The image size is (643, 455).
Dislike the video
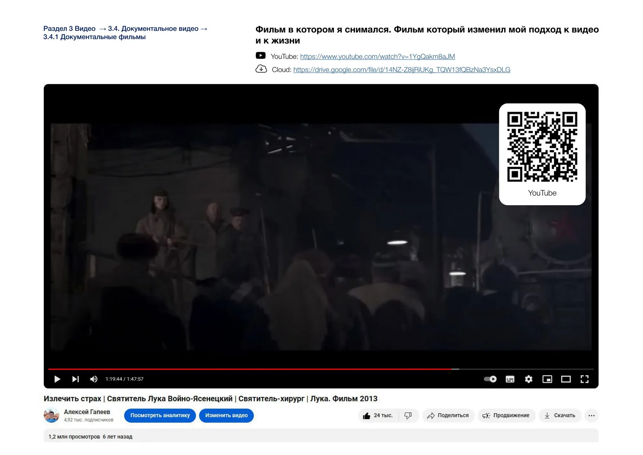coord(408,415)
